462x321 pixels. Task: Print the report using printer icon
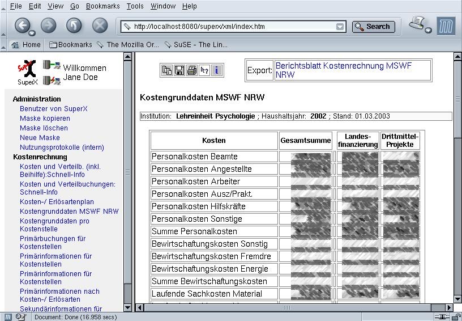pos(192,70)
